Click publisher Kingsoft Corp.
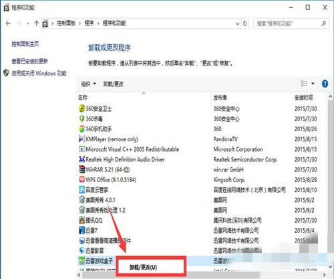This screenshot has width=334, height=279. point(229,180)
